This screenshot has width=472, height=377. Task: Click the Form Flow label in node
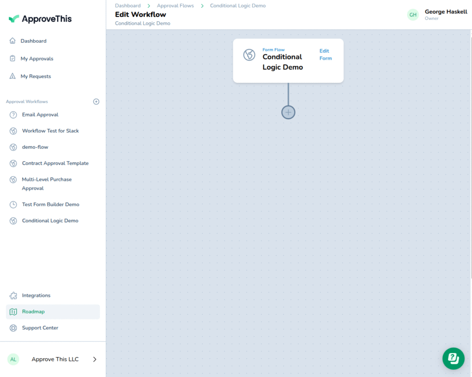pos(273,50)
